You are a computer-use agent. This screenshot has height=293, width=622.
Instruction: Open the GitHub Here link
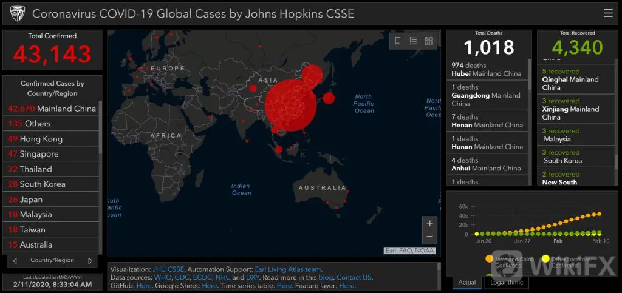[x=143, y=286]
